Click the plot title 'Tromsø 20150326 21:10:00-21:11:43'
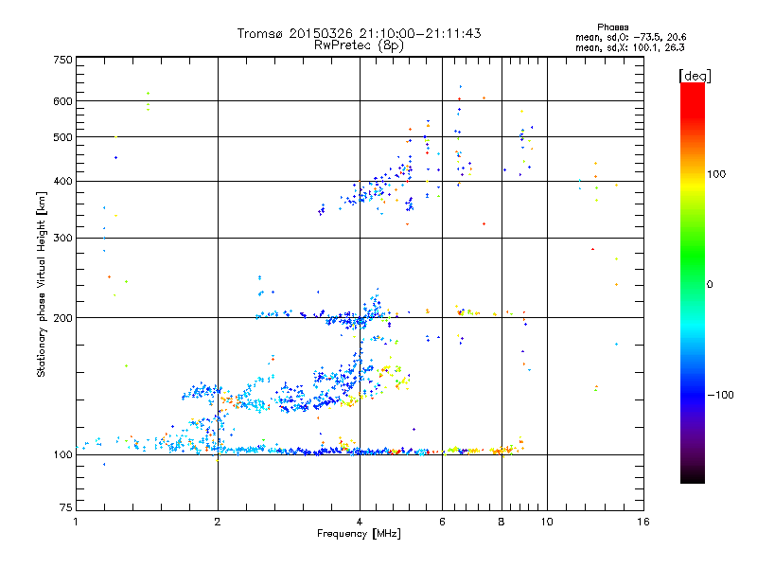Image resolution: width=757 pixels, height=568 pixels. click(359, 33)
